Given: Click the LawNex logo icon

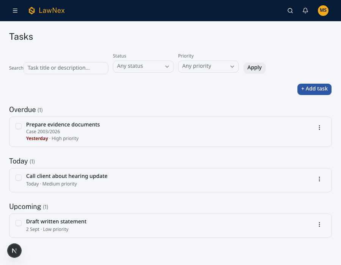Looking at the screenshot, I should (32, 11).
